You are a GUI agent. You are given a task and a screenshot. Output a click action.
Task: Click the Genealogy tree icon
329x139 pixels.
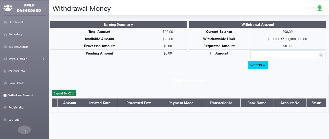click(5, 34)
